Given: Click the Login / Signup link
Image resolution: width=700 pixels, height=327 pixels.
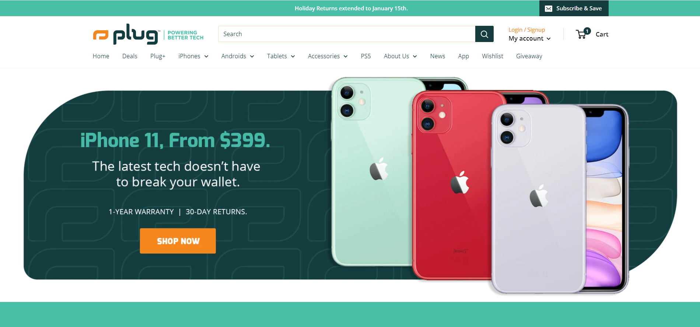Looking at the screenshot, I should (x=526, y=29).
